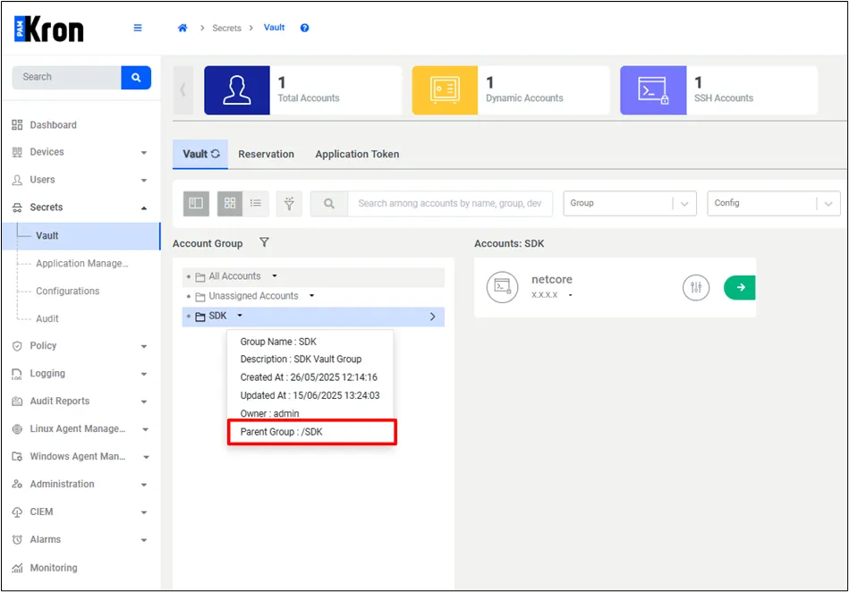Open Configurations in the Secrets submenu
849x592 pixels.
coord(68,292)
